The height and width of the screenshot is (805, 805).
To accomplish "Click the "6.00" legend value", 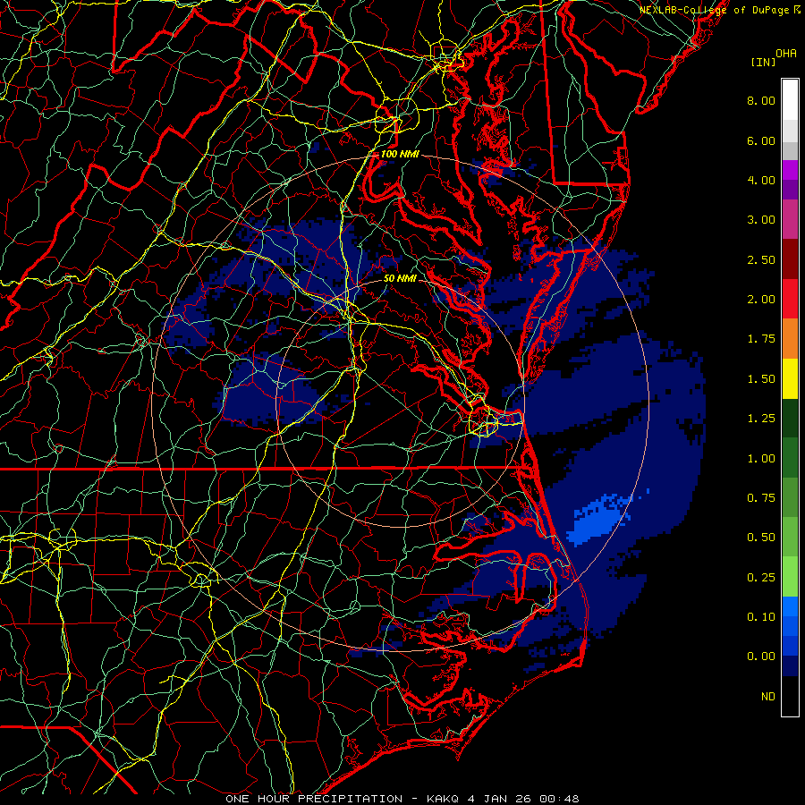I will click(x=761, y=140).
